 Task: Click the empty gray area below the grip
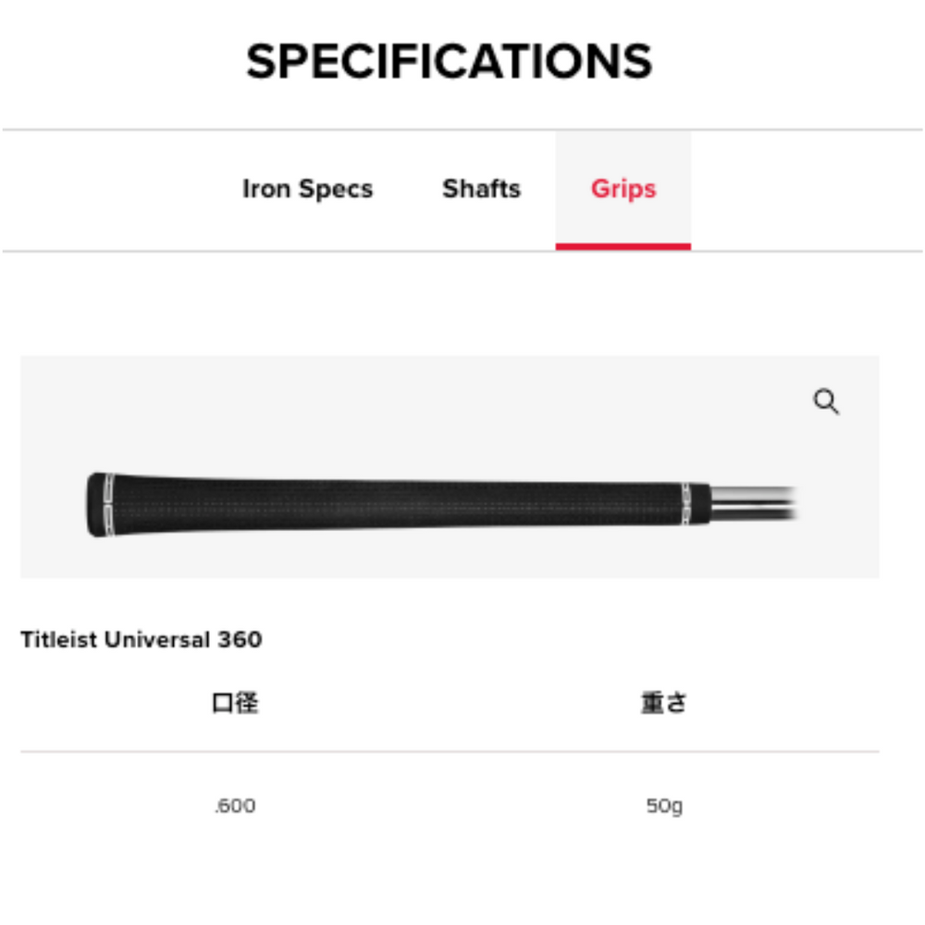point(416,558)
